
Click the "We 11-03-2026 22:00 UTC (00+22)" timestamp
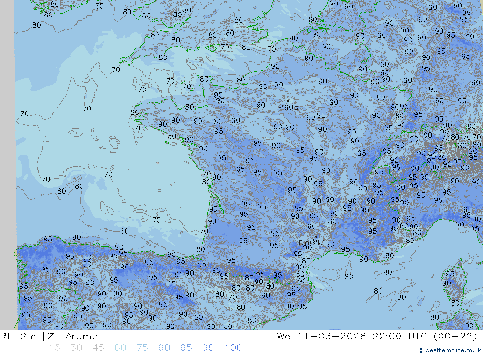click(x=377, y=336)
